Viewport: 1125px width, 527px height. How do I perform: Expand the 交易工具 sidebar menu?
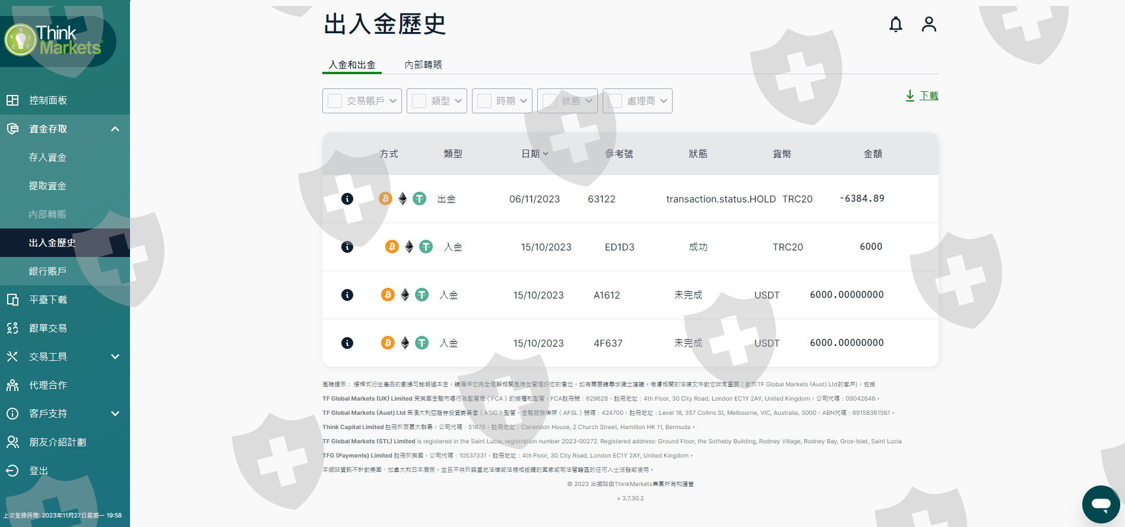(x=115, y=357)
